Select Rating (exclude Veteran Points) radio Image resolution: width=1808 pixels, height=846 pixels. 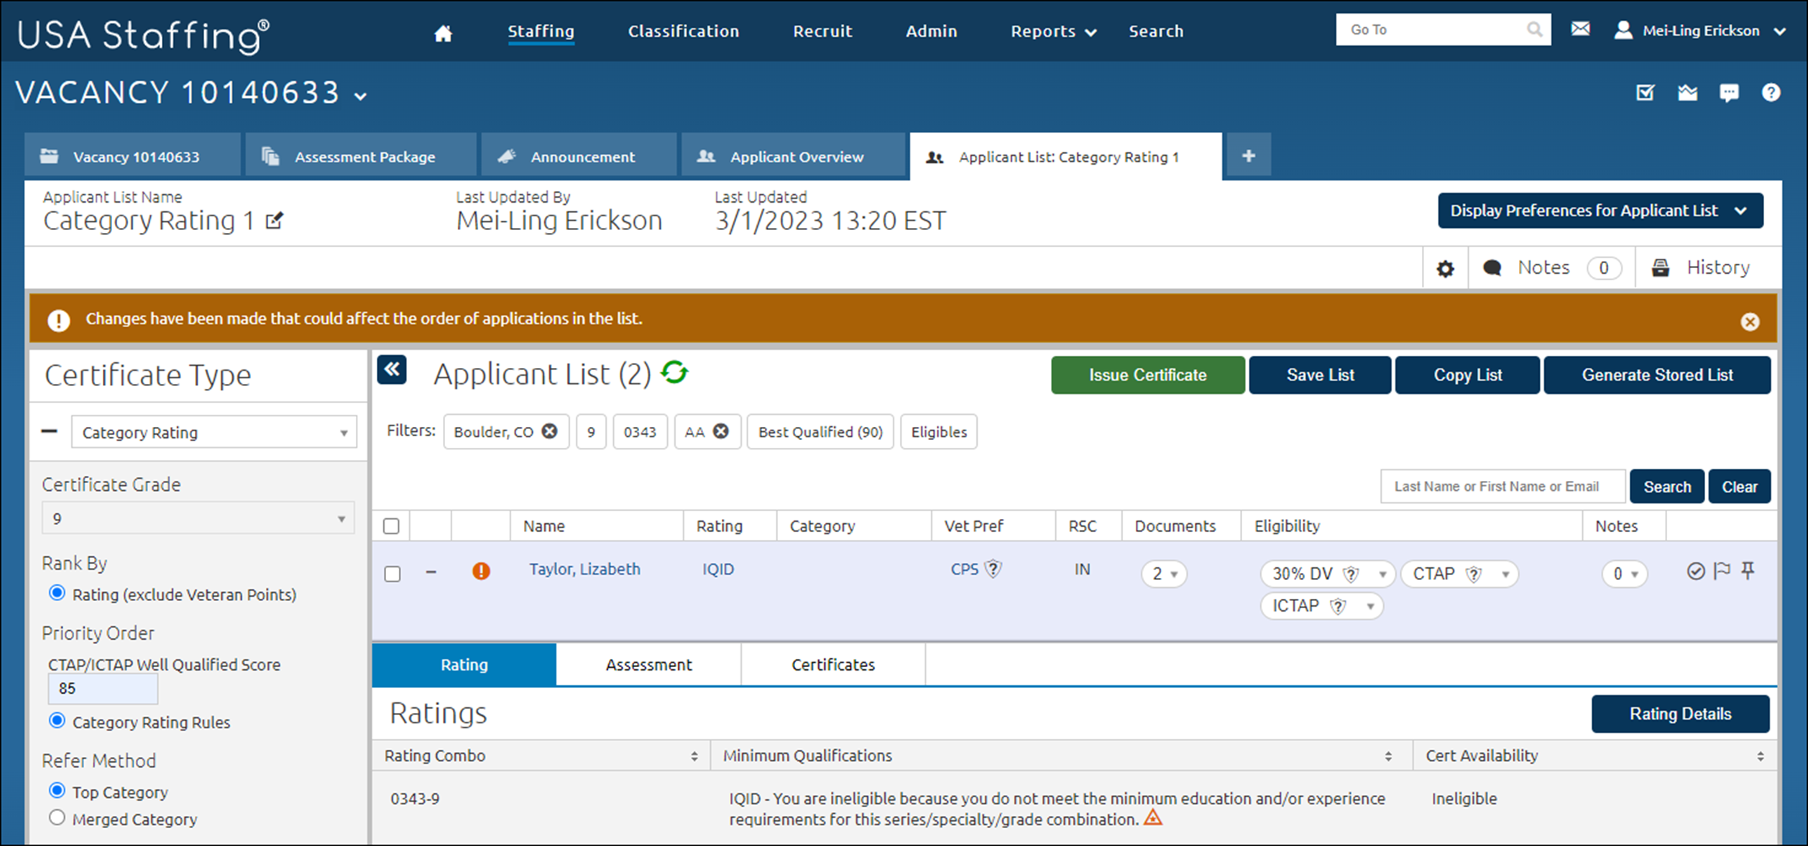[x=57, y=593]
